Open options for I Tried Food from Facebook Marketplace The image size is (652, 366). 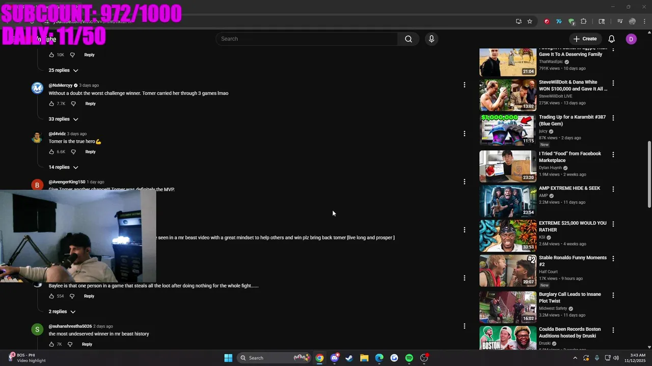coord(613,155)
